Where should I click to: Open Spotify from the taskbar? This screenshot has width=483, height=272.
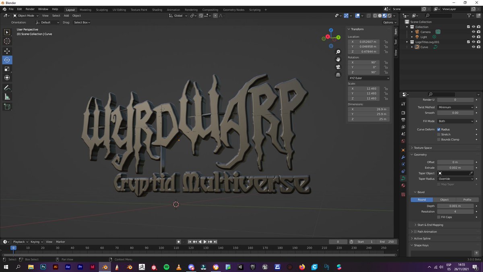pos(167,267)
